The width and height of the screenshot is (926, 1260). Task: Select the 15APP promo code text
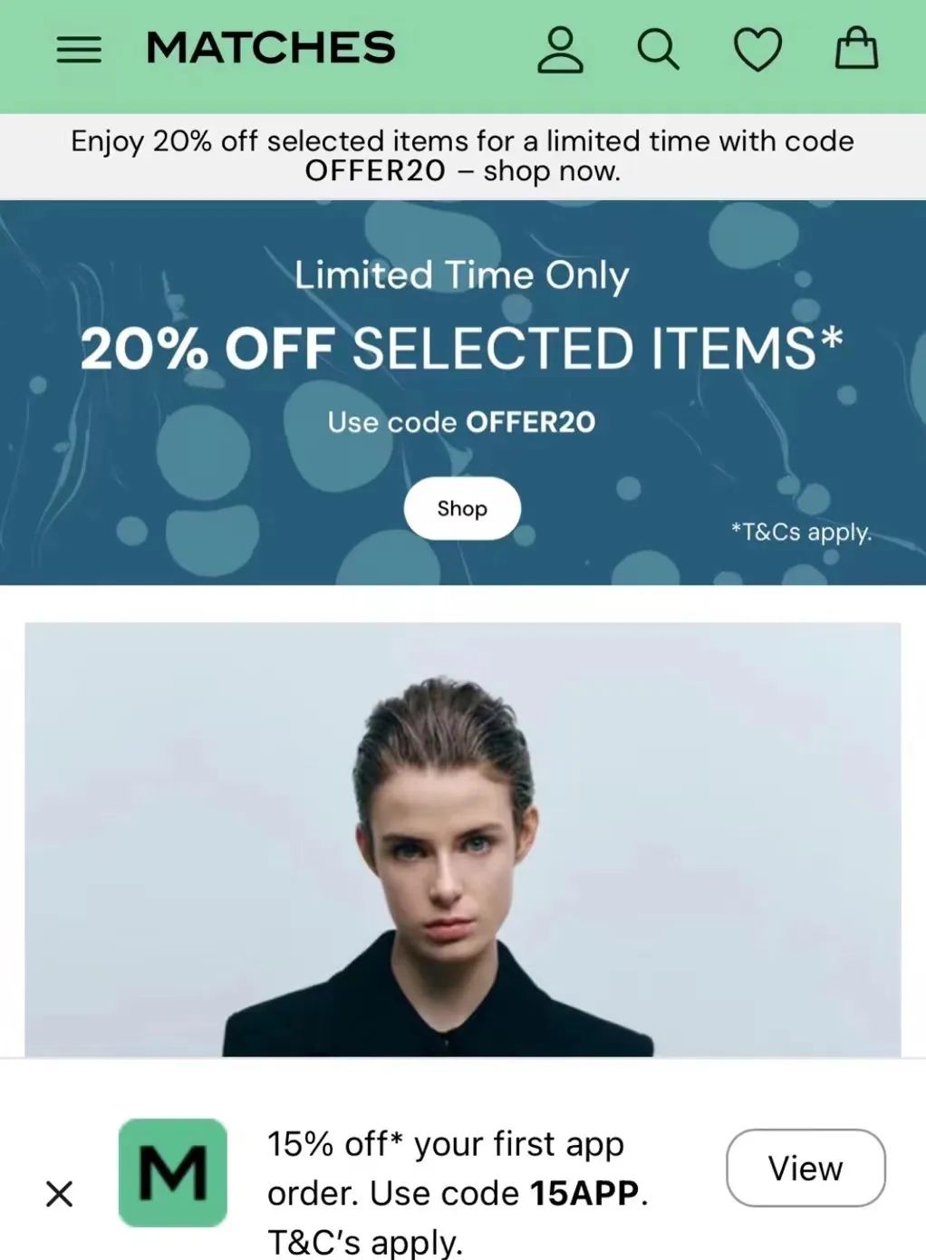(x=584, y=1193)
